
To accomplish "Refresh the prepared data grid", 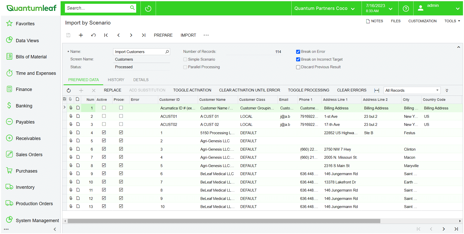I will click(x=69, y=90).
